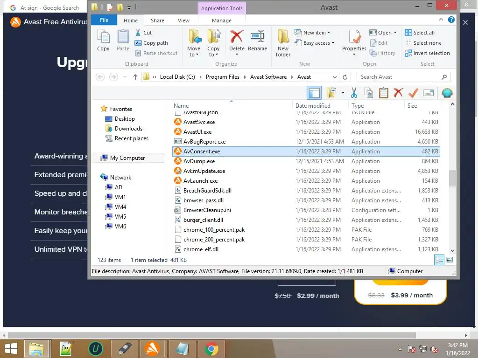This screenshot has width=478, height=358.
Task: Refresh the Avast folder view
Action: coord(345,77)
